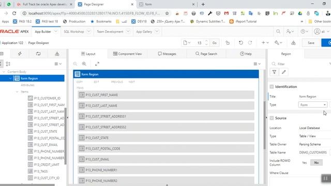Open the PASI 18-2 bookmark
Viewport: 331px width, 186px height.
(22, 22)
